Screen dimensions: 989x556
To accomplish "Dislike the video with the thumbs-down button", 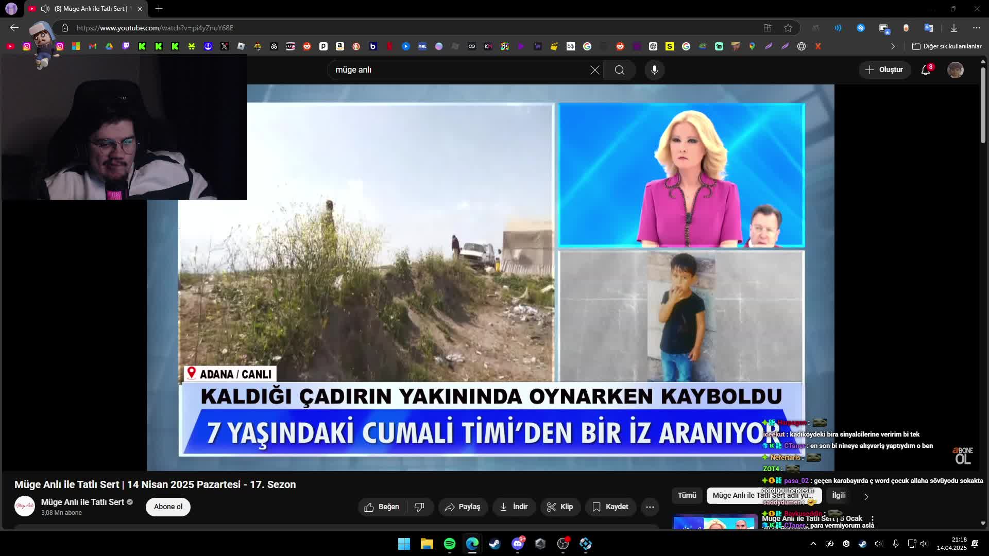I will pyautogui.click(x=420, y=507).
